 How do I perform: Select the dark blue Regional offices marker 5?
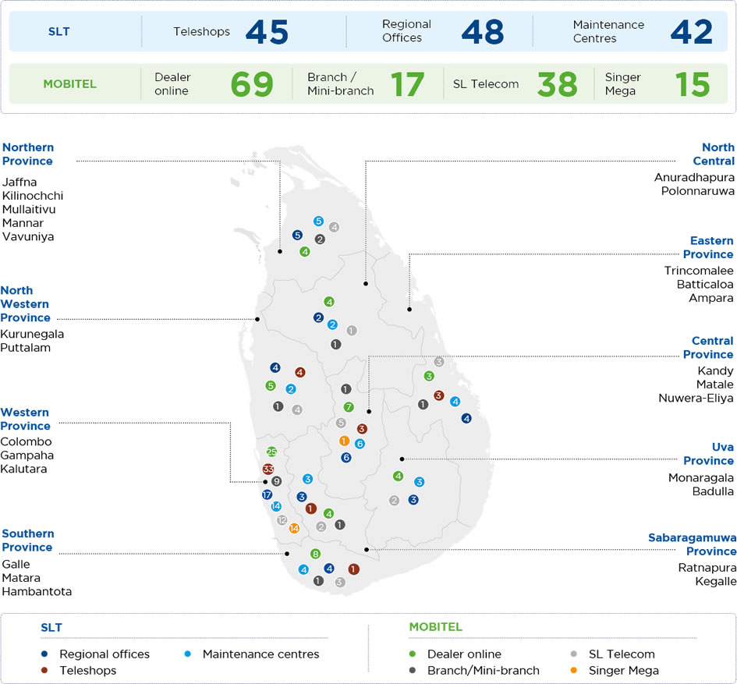tap(297, 235)
